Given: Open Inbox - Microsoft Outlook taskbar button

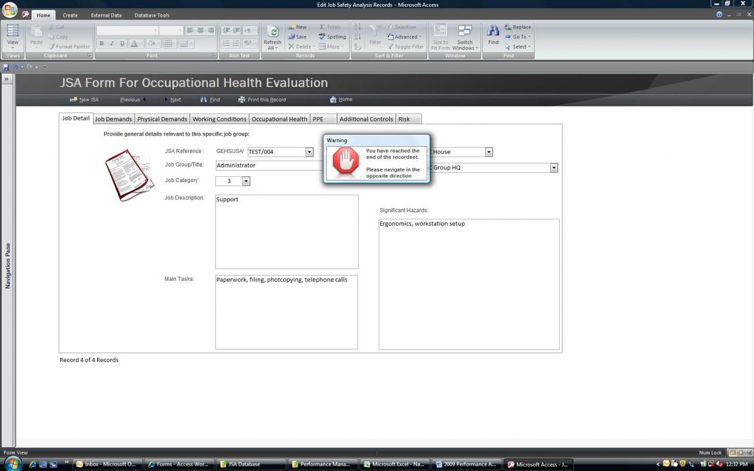Looking at the screenshot, I should pos(109,464).
